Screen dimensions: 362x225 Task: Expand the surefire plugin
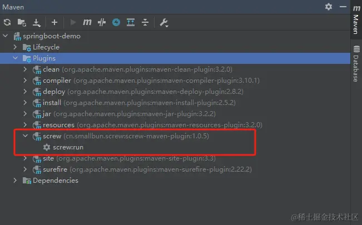tap(25, 169)
